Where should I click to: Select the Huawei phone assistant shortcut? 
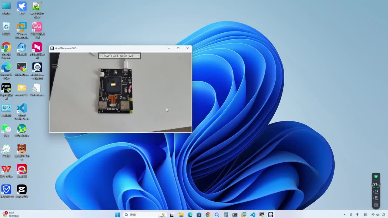22,130
